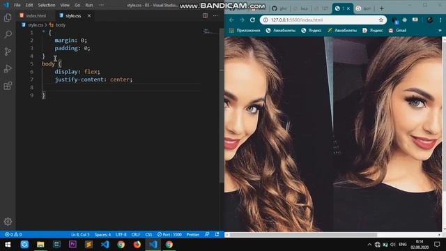This screenshot has width=446, height=251.
Task: Open a new Chrome tab
Action: [381, 8]
